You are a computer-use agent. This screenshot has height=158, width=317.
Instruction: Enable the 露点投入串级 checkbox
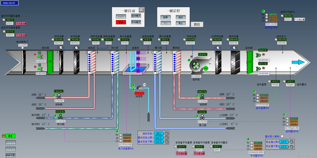(282, 136)
